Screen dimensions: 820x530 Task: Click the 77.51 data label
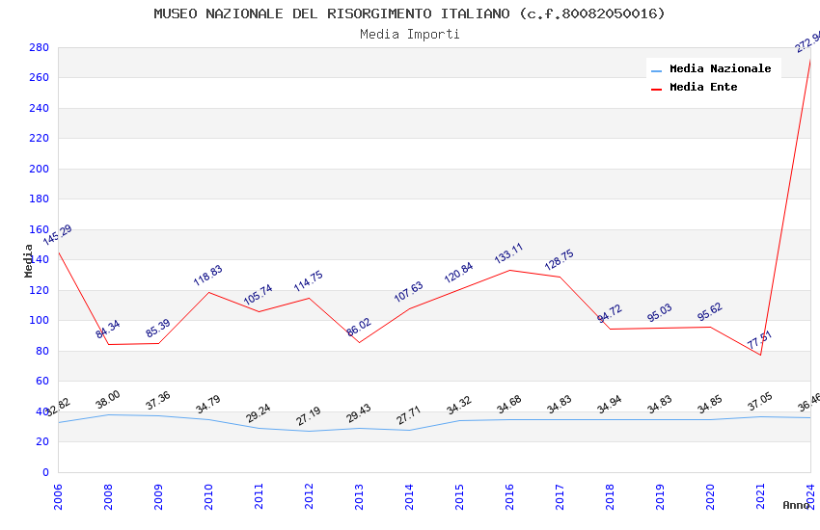[x=759, y=340]
